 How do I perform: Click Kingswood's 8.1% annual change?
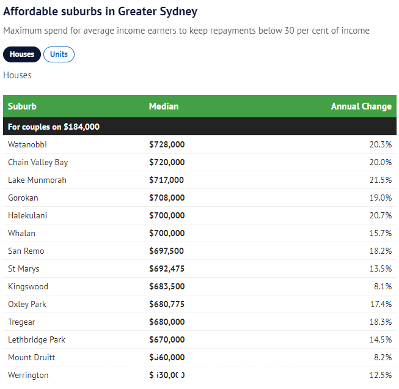coord(382,286)
